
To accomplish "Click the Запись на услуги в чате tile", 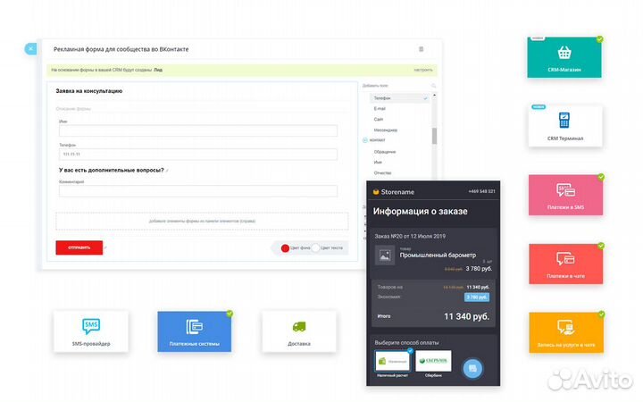I will click(564, 331).
